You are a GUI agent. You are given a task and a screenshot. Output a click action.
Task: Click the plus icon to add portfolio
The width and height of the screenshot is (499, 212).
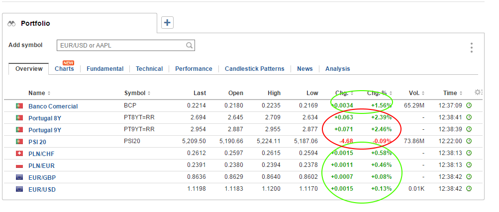click(x=167, y=23)
